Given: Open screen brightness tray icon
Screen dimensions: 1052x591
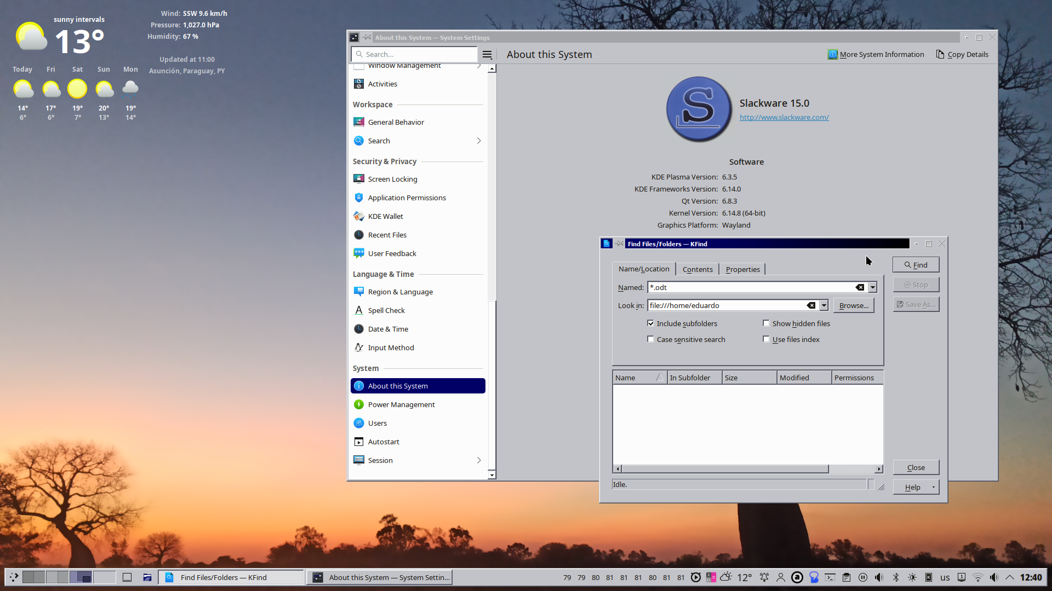Looking at the screenshot, I should (912, 577).
